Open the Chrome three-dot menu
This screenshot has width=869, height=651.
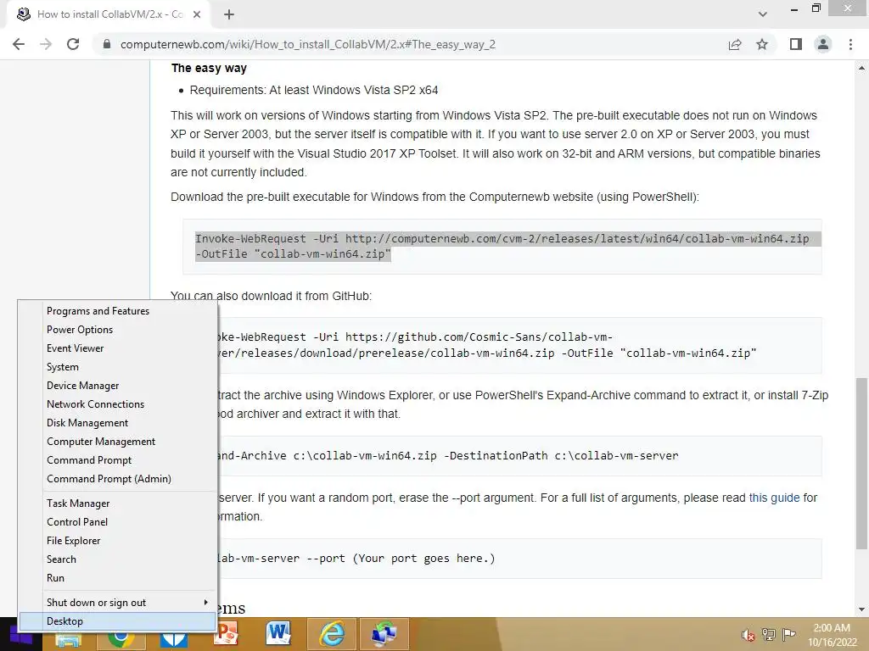[x=850, y=44]
